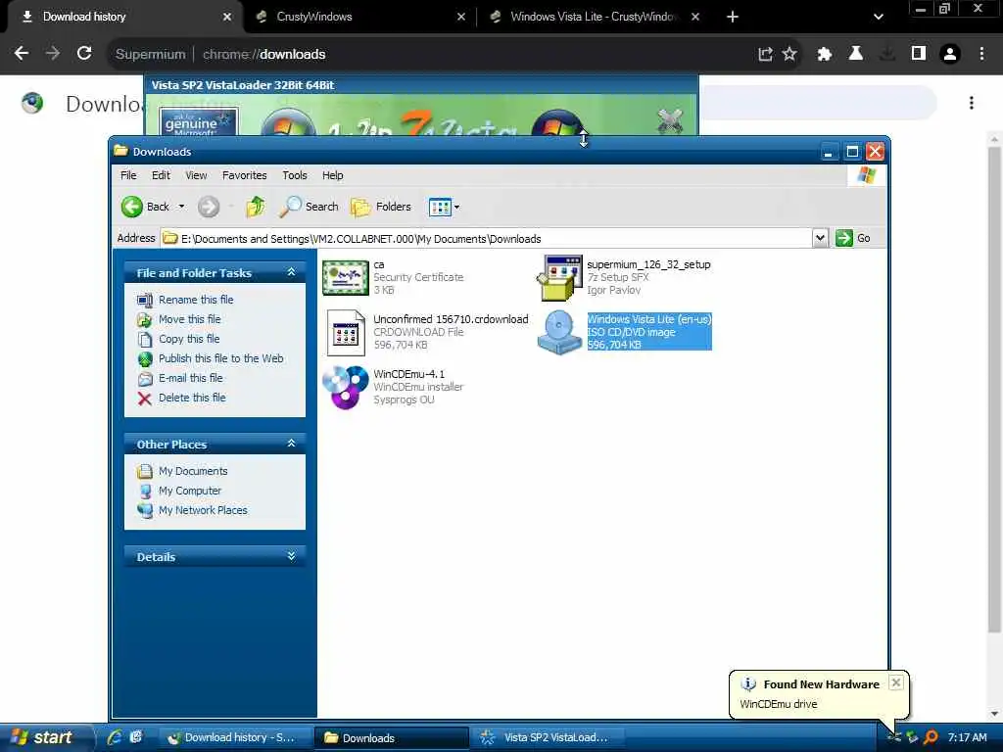Click Delete this file link

[192, 398]
